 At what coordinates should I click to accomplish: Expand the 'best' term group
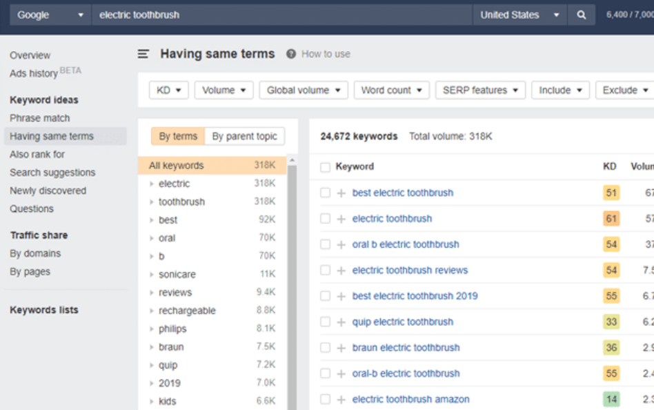click(152, 220)
